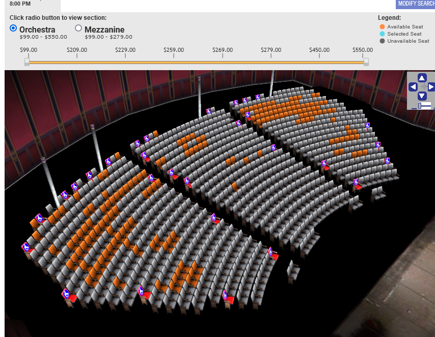
Task: Select the Orchestra section radio button
Action: [x=13, y=28]
